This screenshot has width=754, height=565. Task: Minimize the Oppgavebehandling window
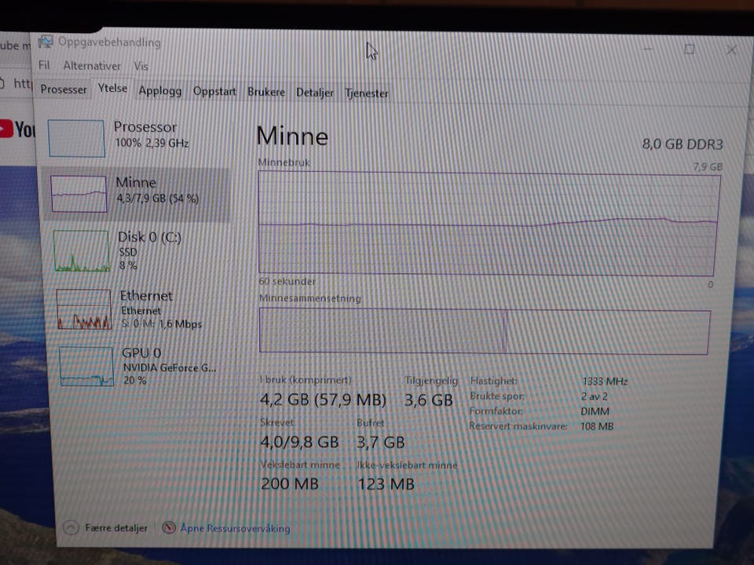(x=648, y=49)
